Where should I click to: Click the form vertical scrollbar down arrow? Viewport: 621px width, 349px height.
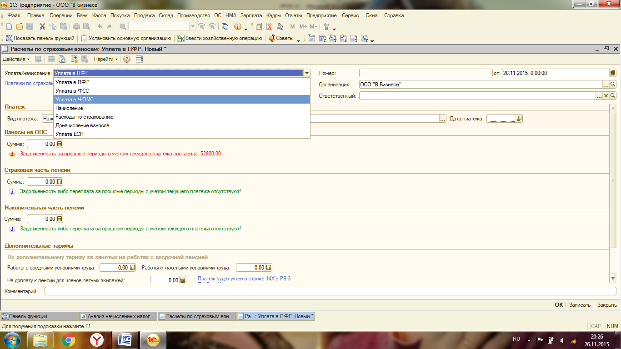click(613, 279)
